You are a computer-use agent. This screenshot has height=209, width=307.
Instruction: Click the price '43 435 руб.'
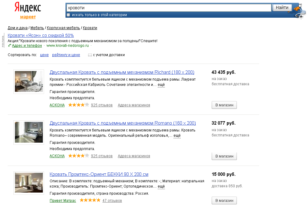click(x=223, y=72)
